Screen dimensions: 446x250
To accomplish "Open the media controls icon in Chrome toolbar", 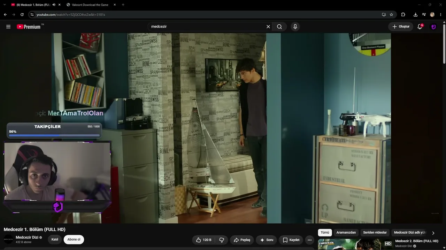I will coord(424,15).
